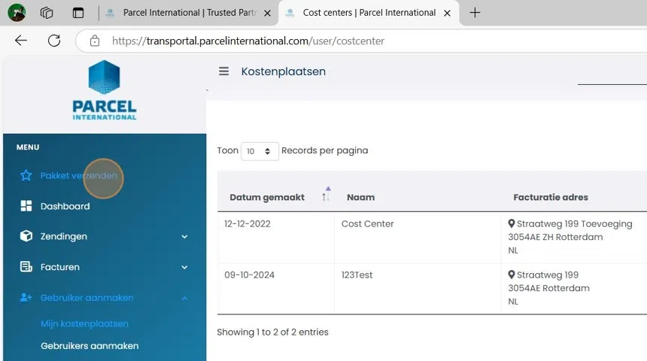Go back with the browser back arrow
The image size is (647, 361).
coord(21,41)
